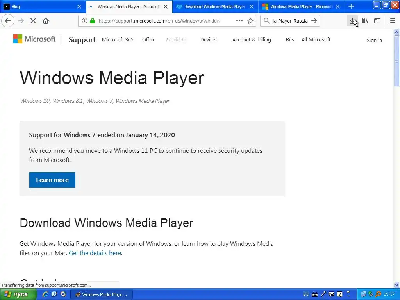This screenshot has height=300, width=400.
Task: Click the language bar options arrow
Action: [348, 296]
